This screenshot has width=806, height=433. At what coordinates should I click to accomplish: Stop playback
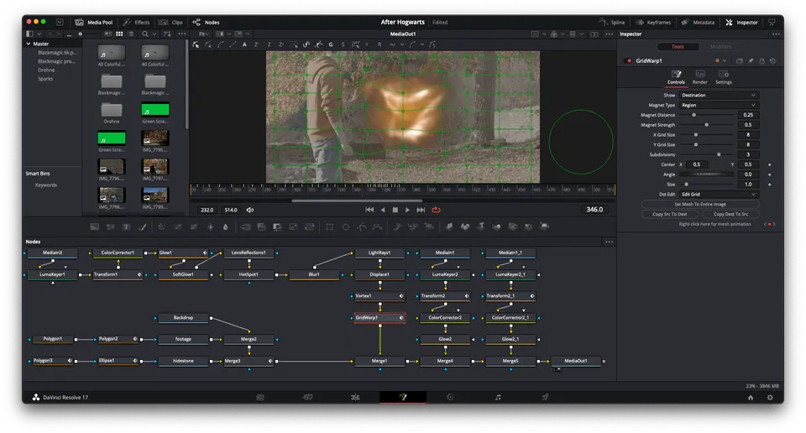tap(395, 210)
